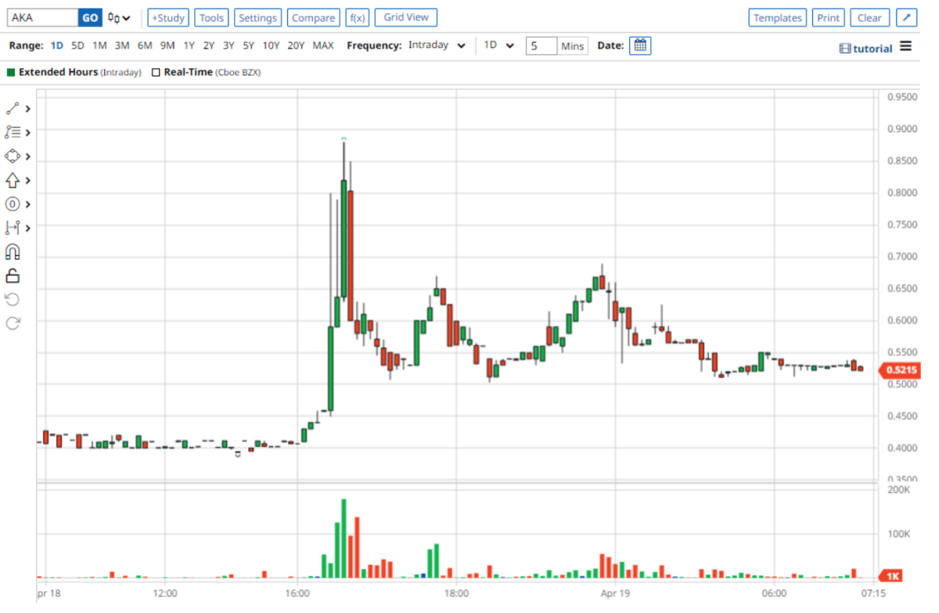Viewport: 939px width, 613px height.
Task: Select the MAX range
Action: click(323, 45)
